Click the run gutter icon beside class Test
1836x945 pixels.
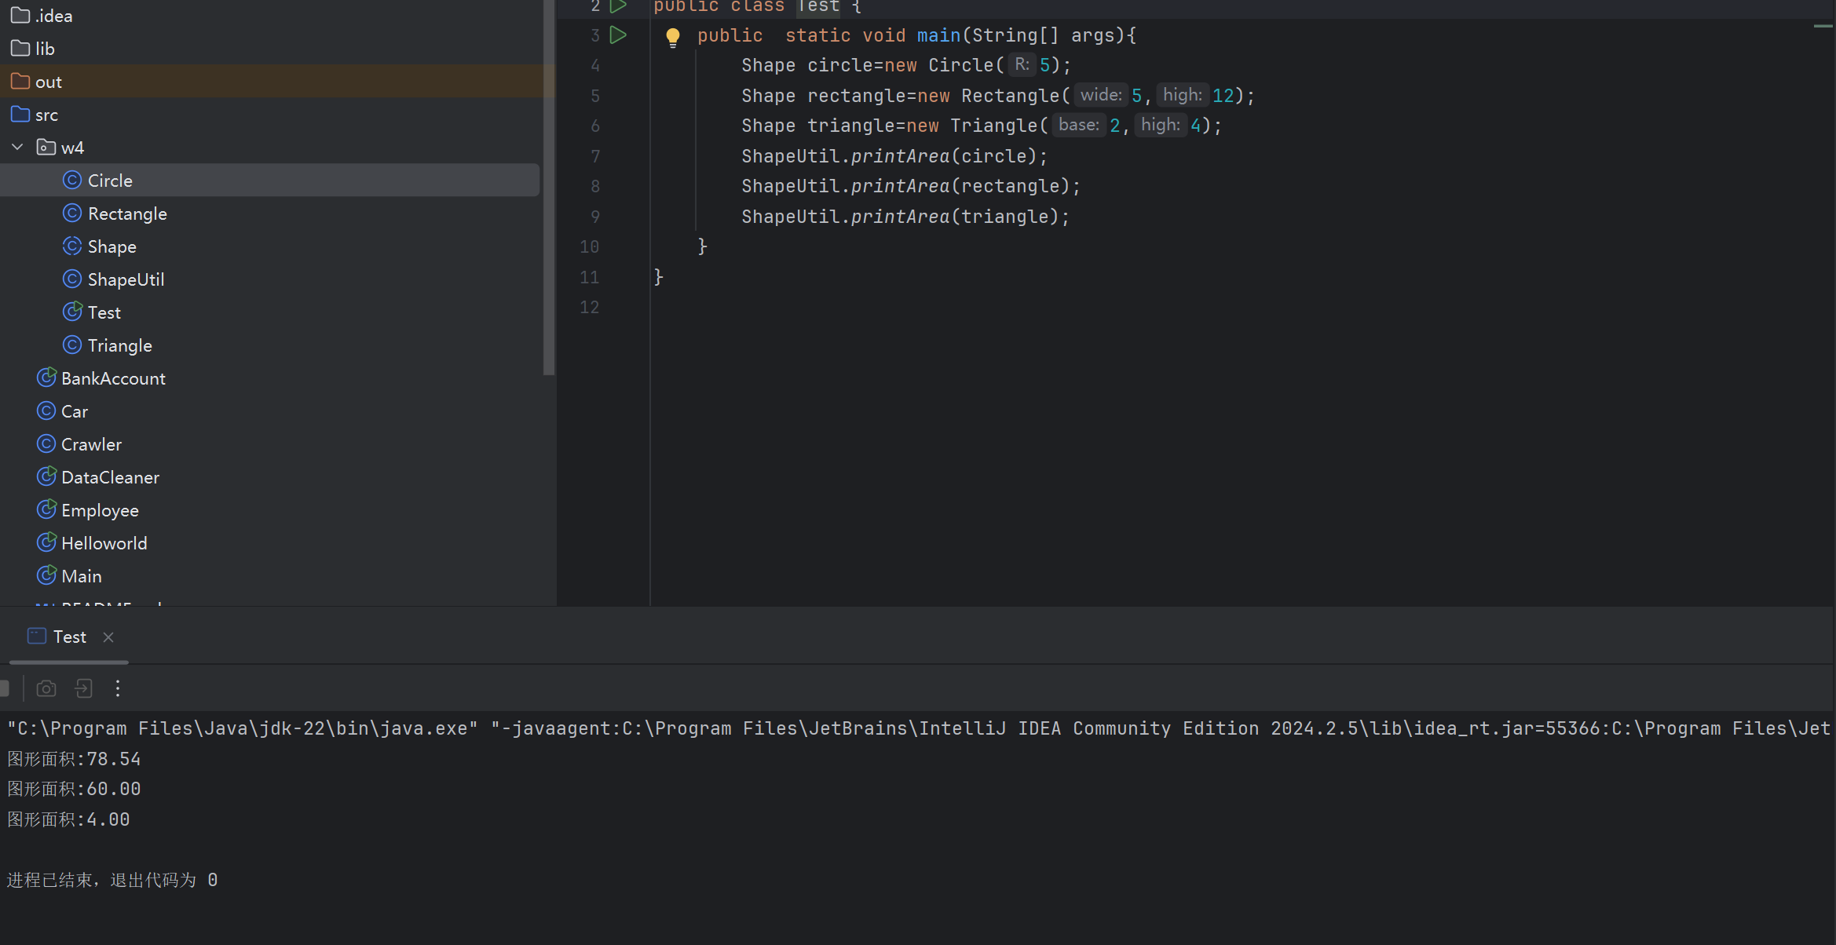pyautogui.click(x=619, y=6)
